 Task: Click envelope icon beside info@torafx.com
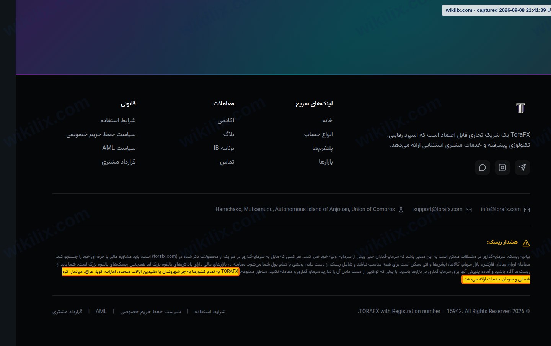point(527,210)
